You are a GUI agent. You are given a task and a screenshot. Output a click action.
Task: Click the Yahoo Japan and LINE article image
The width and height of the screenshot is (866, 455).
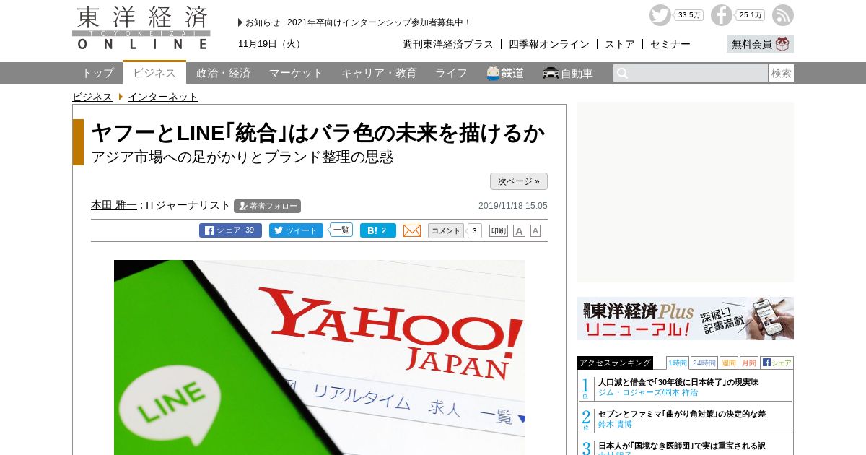click(x=320, y=357)
